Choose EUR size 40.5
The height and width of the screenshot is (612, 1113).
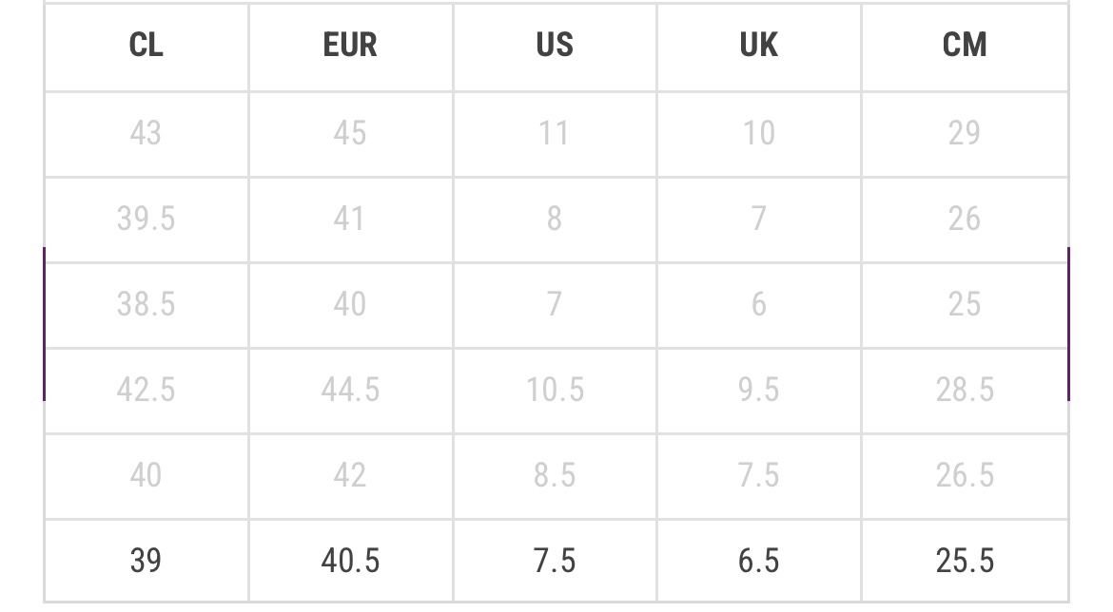(x=350, y=561)
